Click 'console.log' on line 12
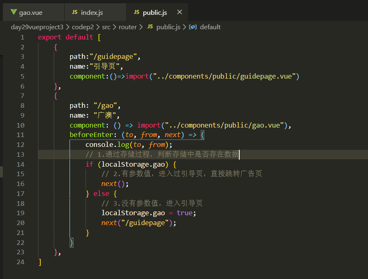 pos(107,145)
